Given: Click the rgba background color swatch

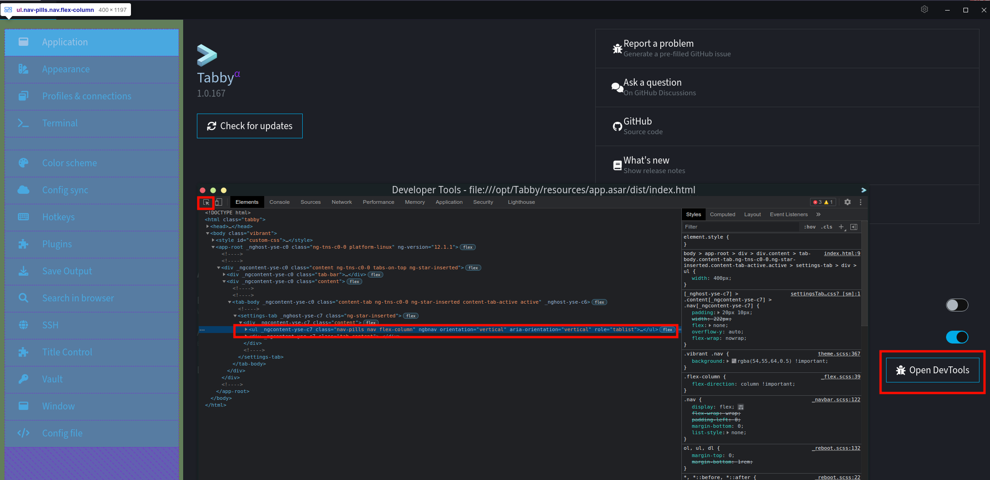Looking at the screenshot, I should tap(734, 361).
